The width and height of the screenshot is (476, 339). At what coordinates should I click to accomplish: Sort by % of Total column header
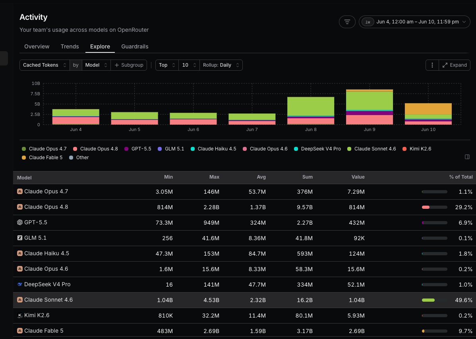(x=461, y=177)
